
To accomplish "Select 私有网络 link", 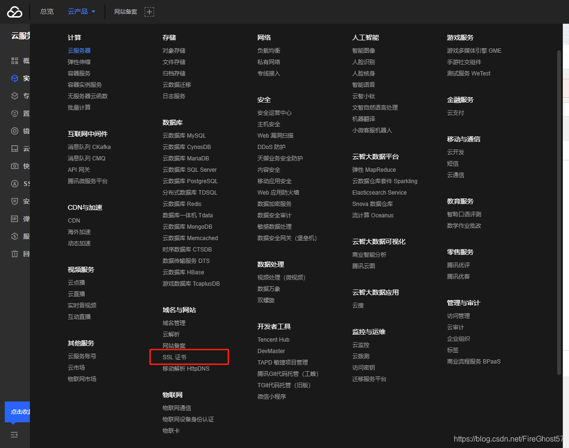I will pos(269,62).
